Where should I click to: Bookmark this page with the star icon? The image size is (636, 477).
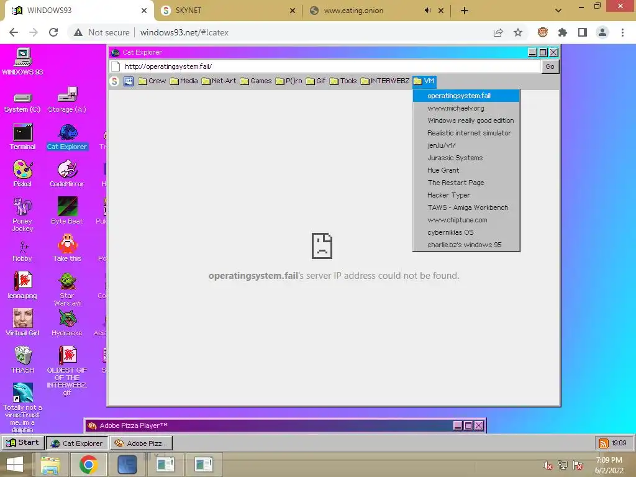(518, 32)
